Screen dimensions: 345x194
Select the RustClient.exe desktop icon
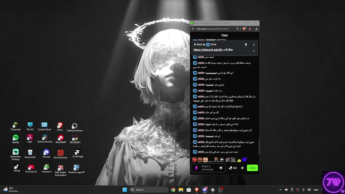click(60, 154)
